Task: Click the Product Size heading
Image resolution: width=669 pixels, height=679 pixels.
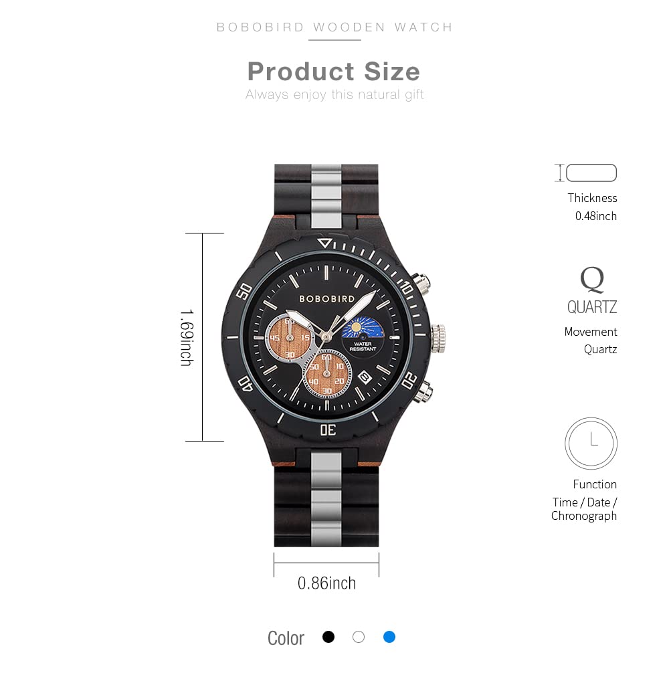Action: click(x=334, y=72)
